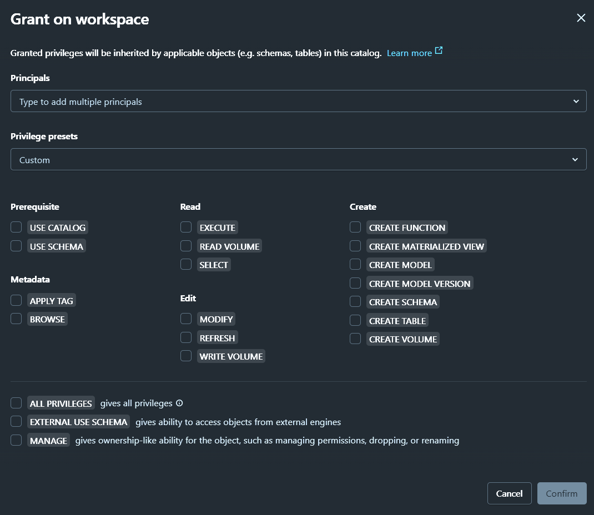Enable the MODIFY privilege
The height and width of the screenshot is (515, 594).
[x=186, y=319]
